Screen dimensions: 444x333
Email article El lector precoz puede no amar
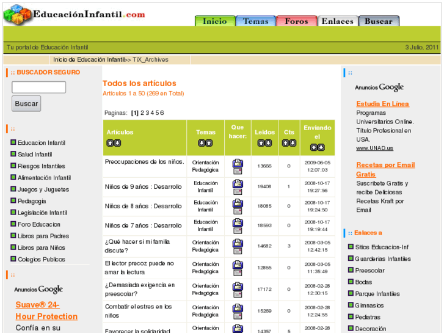[238, 273]
